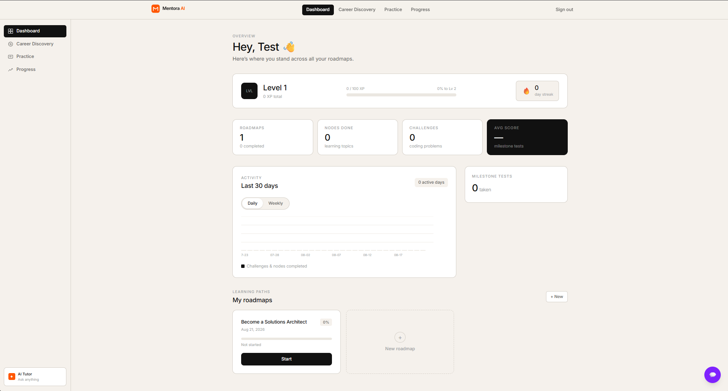Open the Challenges stat card

[x=442, y=137]
